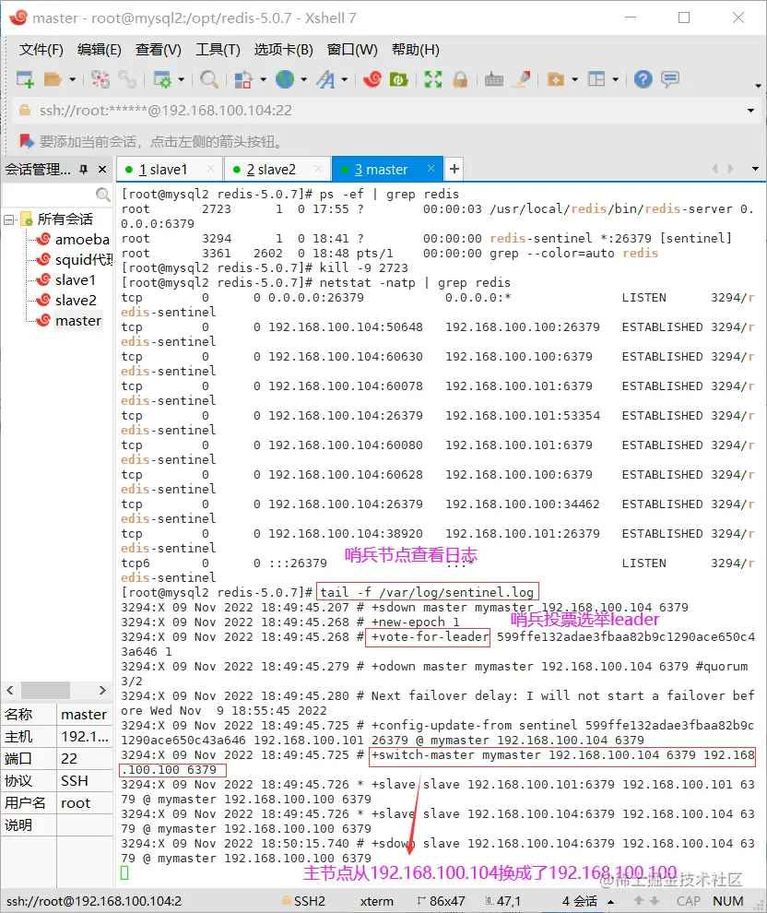767x913 pixels.
Task: Click the New session toolbar icon
Action: [25, 79]
